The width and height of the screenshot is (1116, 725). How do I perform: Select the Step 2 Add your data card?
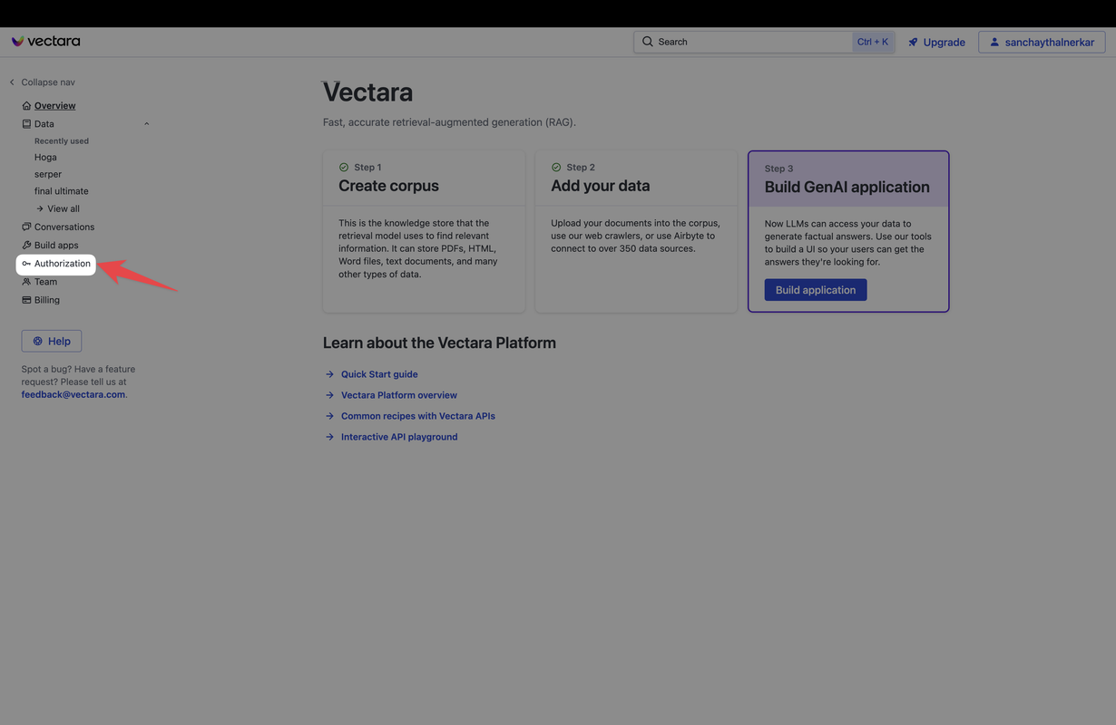636,231
